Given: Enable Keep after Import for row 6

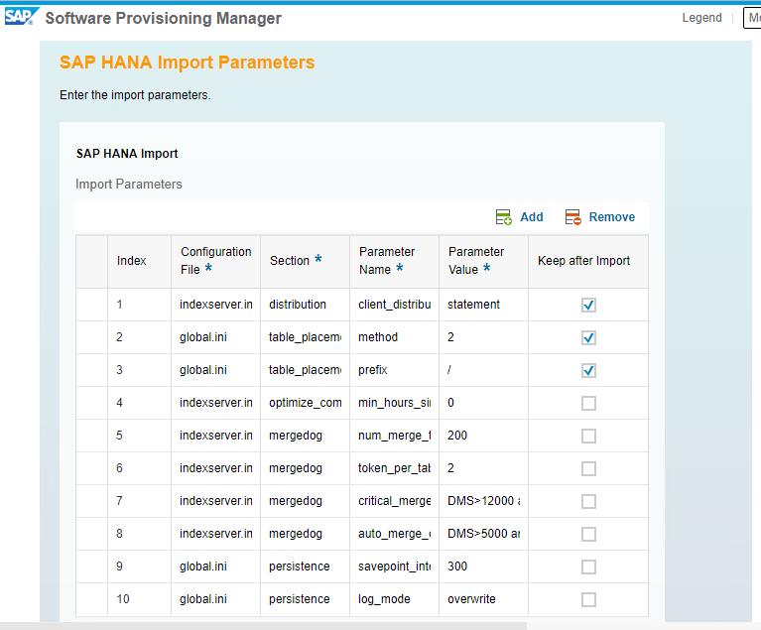Looking at the screenshot, I should point(588,468).
